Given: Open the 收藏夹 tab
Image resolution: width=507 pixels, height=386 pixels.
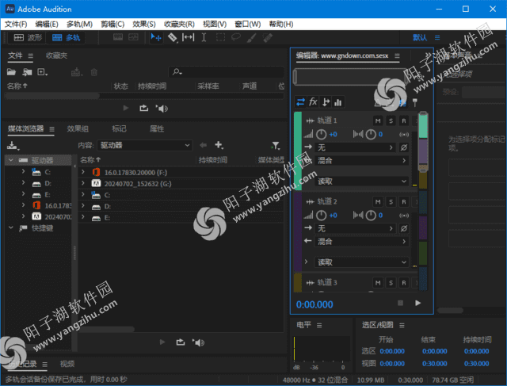Looking at the screenshot, I should [x=56, y=55].
